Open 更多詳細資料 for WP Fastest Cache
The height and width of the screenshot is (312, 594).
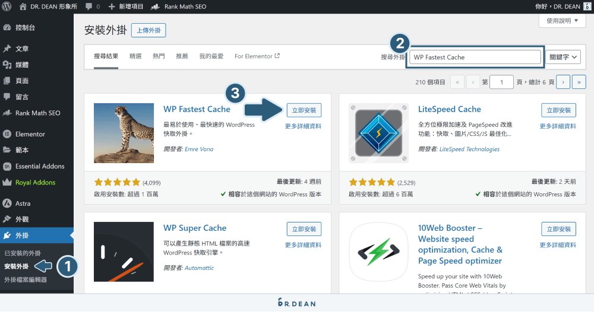pyautogui.click(x=303, y=126)
